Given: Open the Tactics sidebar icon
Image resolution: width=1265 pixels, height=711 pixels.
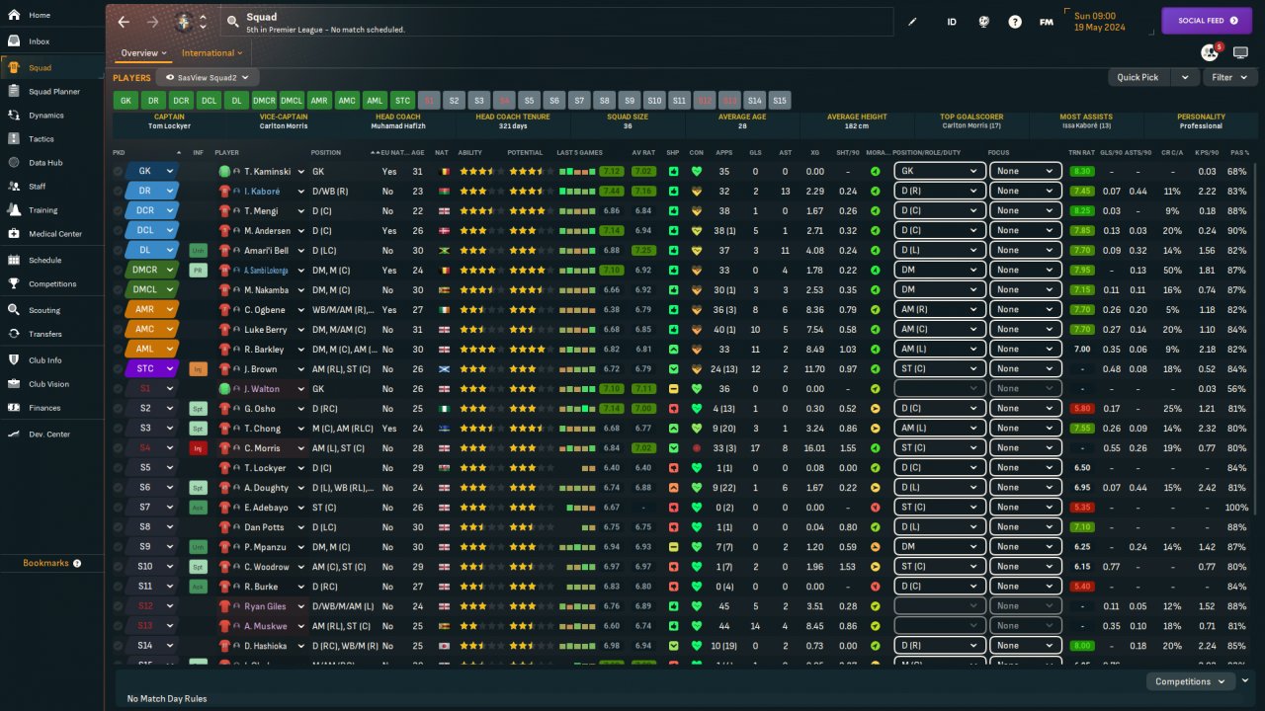Looking at the screenshot, I should coord(14,138).
